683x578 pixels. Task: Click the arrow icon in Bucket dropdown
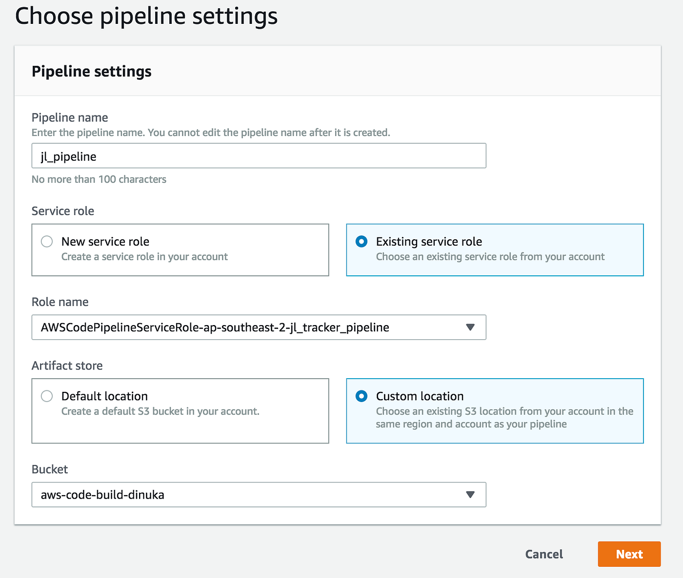click(470, 495)
